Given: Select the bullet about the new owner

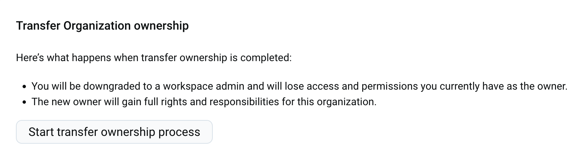Looking at the screenshot, I should [204, 101].
